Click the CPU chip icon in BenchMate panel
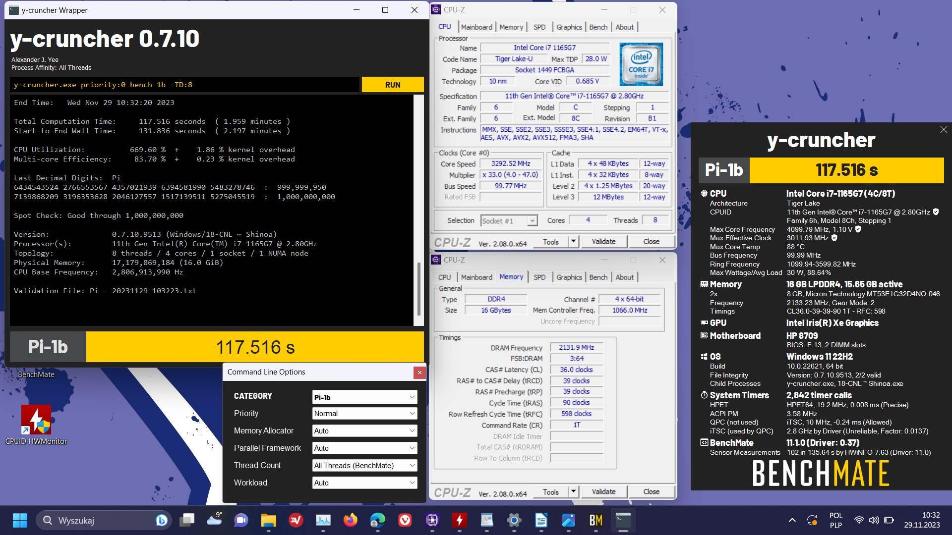Screen dimensions: 952x535 pyautogui.click(x=704, y=194)
